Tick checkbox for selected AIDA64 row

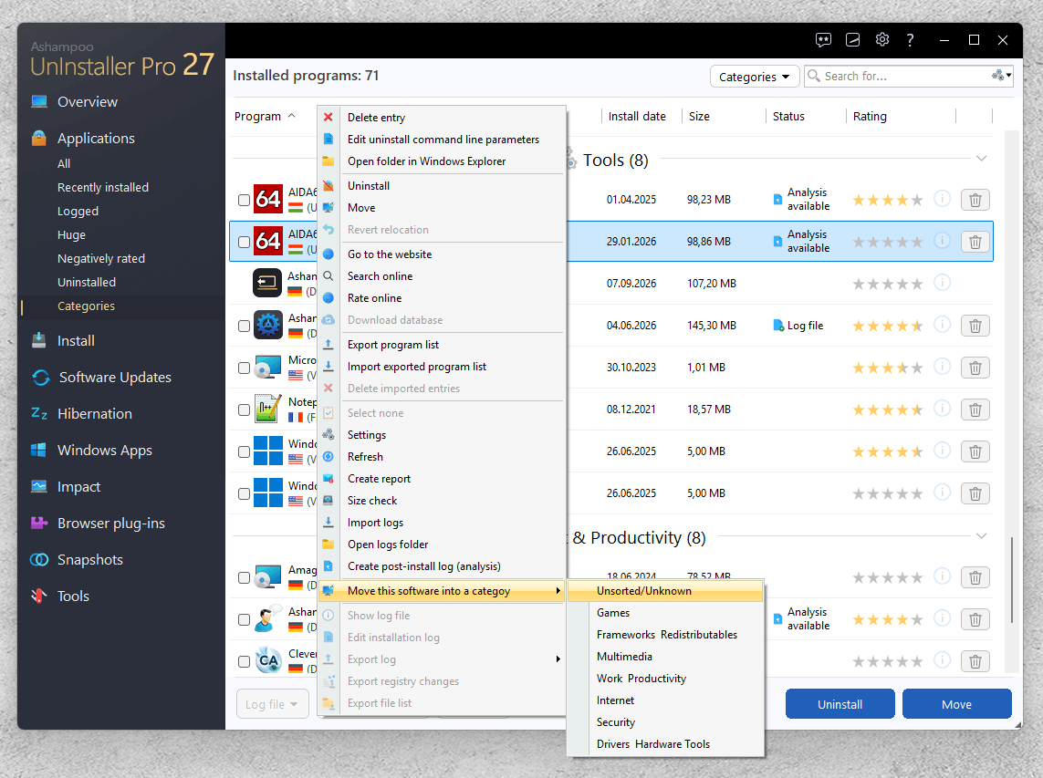245,242
